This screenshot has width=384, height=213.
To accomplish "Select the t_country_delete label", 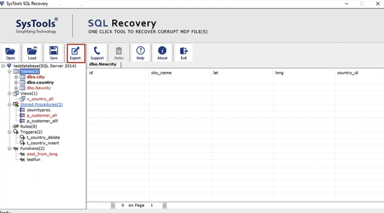I will coord(43,138).
